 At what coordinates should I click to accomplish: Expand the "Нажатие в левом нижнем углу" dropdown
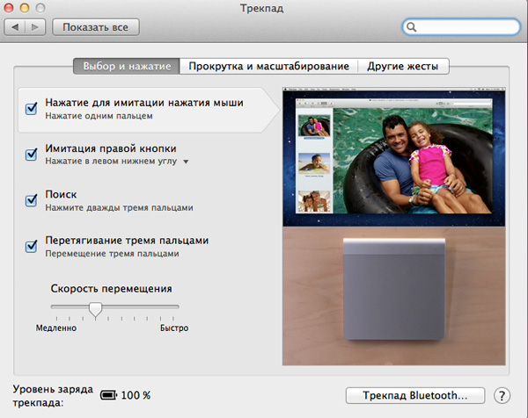point(186,162)
